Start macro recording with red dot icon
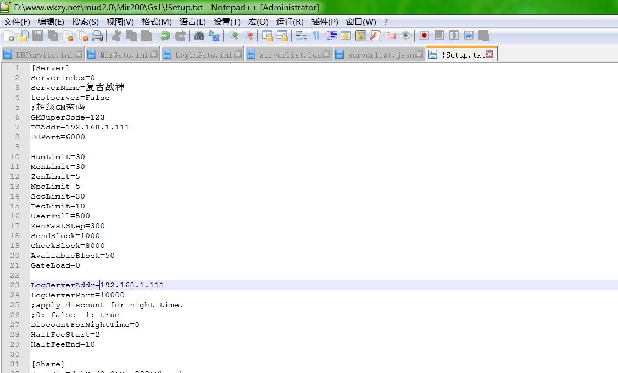Screen dimensions: 618x373 [424, 36]
